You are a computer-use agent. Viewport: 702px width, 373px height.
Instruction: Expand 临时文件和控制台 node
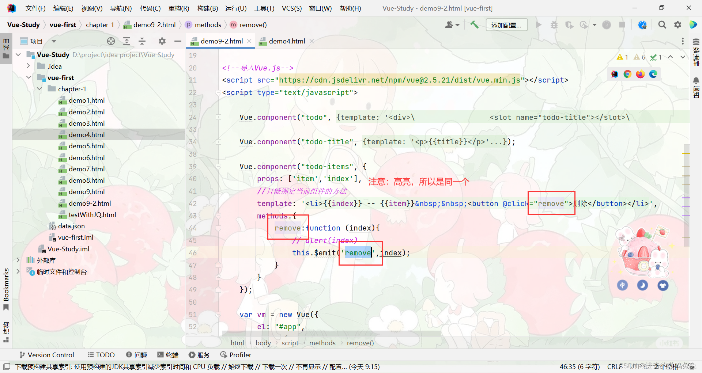pos(18,271)
